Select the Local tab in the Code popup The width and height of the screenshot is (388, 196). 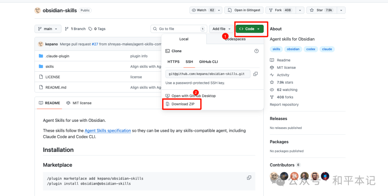click(x=184, y=39)
